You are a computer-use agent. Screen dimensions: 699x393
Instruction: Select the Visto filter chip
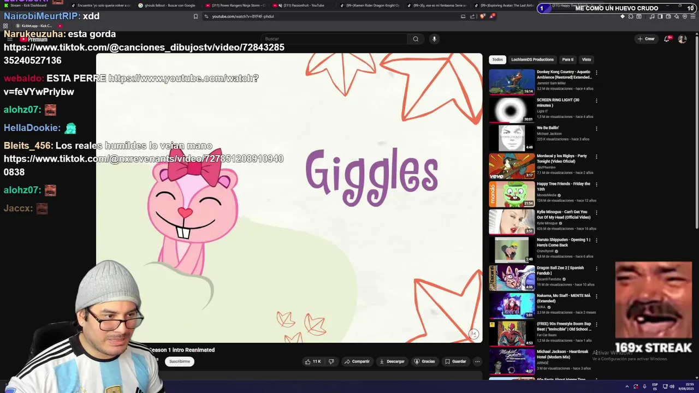coord(587,59)
